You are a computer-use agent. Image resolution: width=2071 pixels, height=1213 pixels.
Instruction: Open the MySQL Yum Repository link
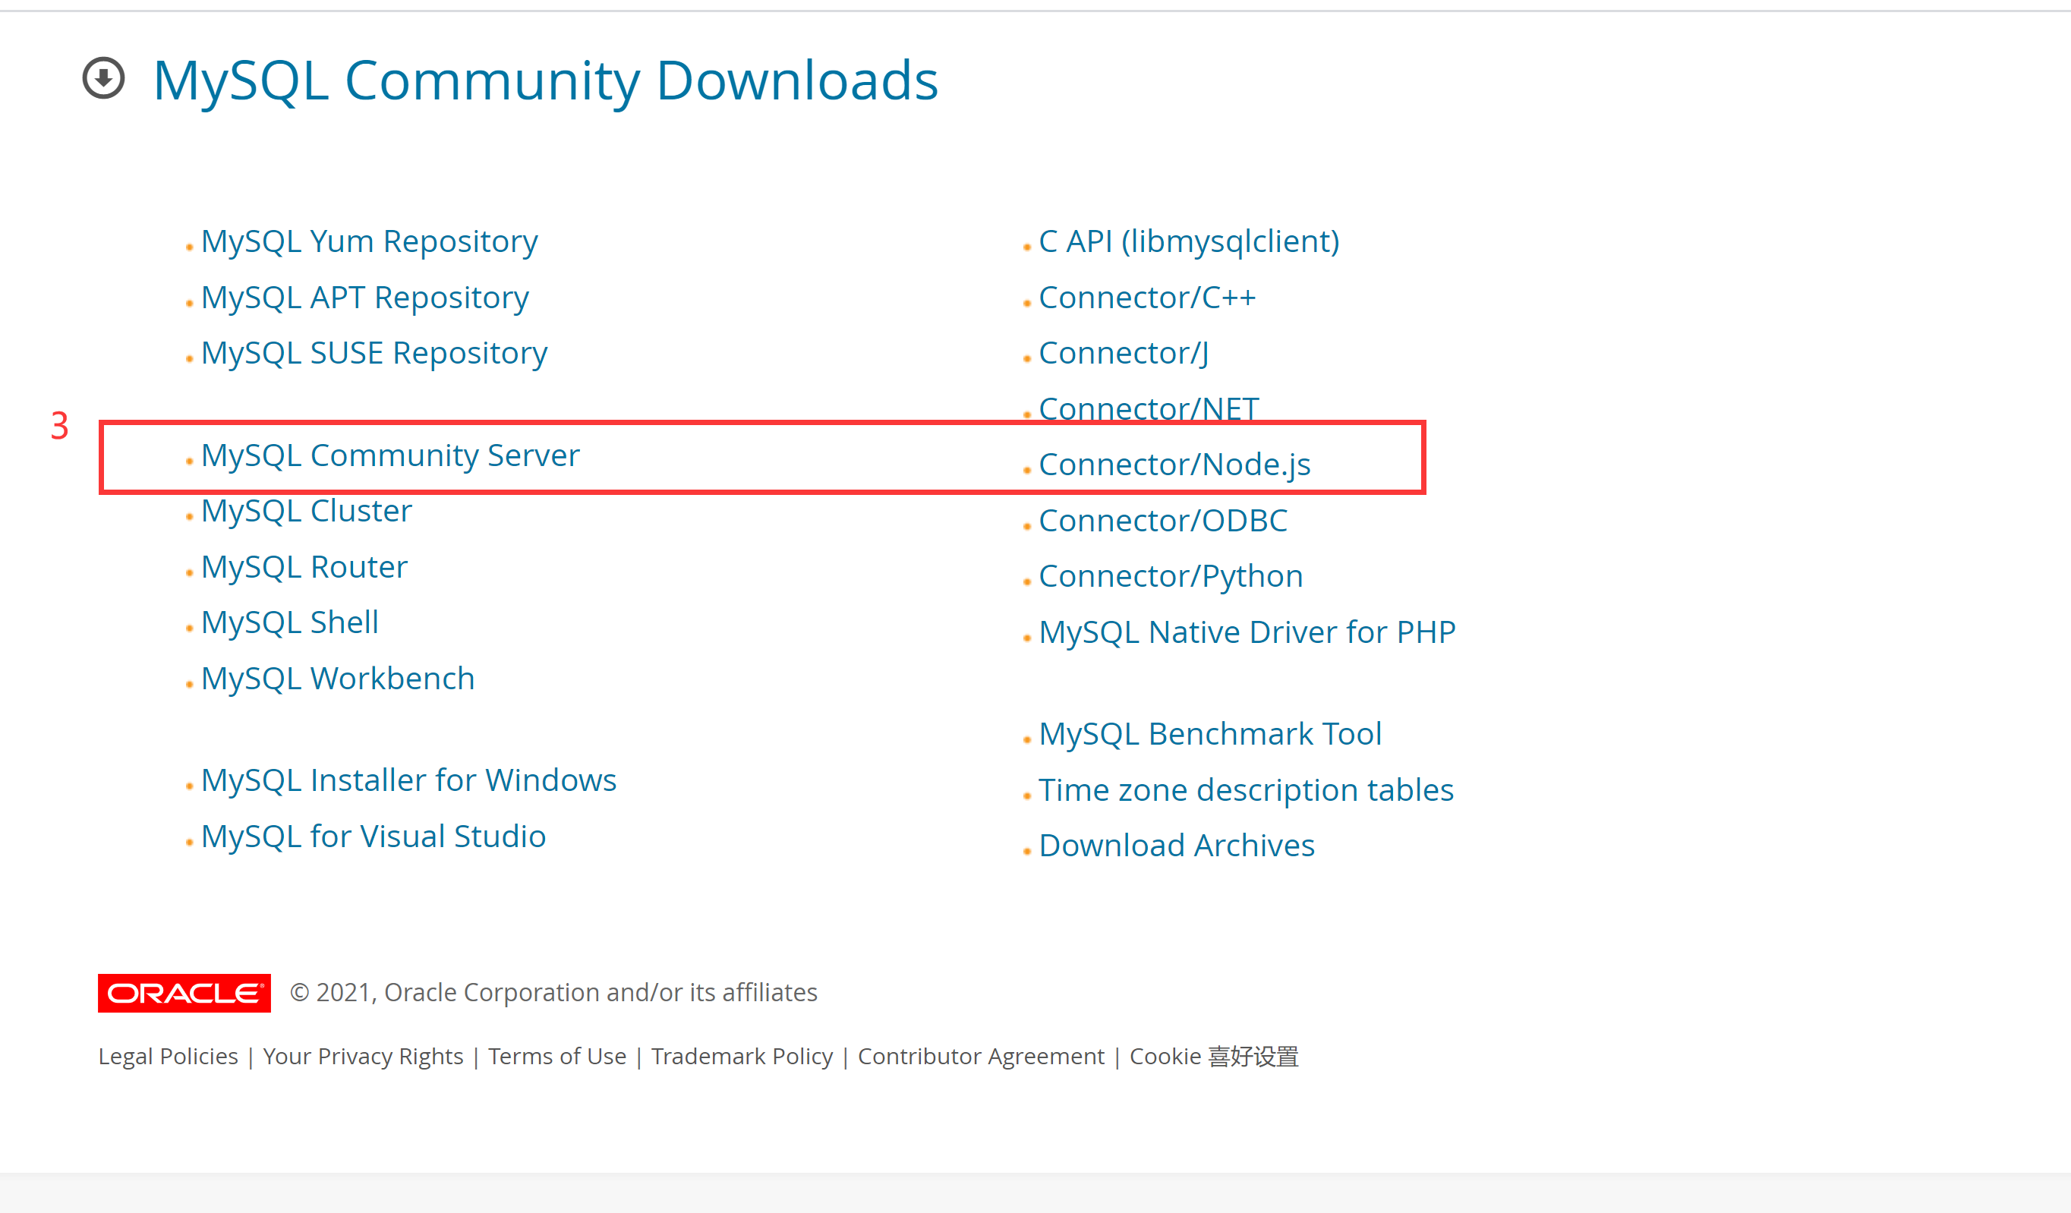[369, 241]
